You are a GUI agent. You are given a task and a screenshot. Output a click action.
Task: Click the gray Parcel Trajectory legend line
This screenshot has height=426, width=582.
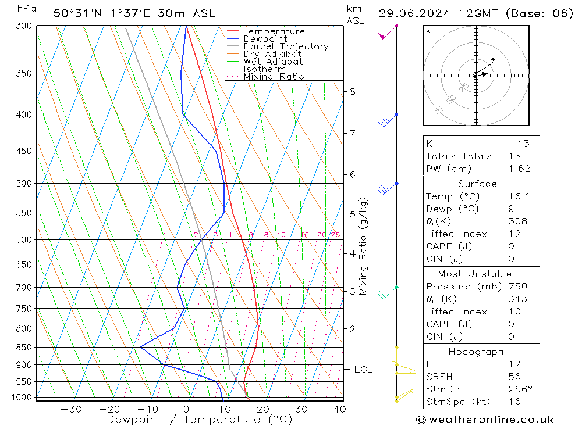point(233,46)
